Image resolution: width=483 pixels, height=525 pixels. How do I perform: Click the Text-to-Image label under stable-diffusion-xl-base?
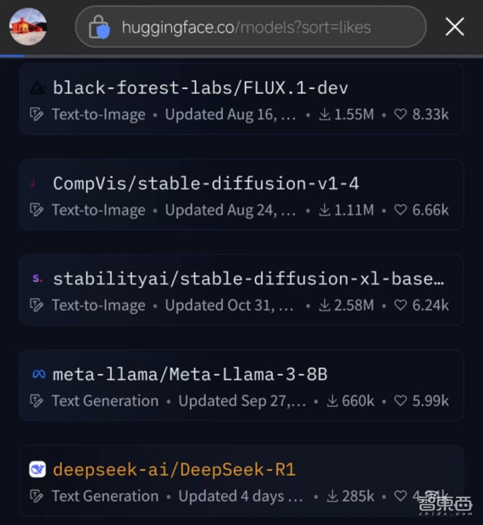click(x=98, y=305)
